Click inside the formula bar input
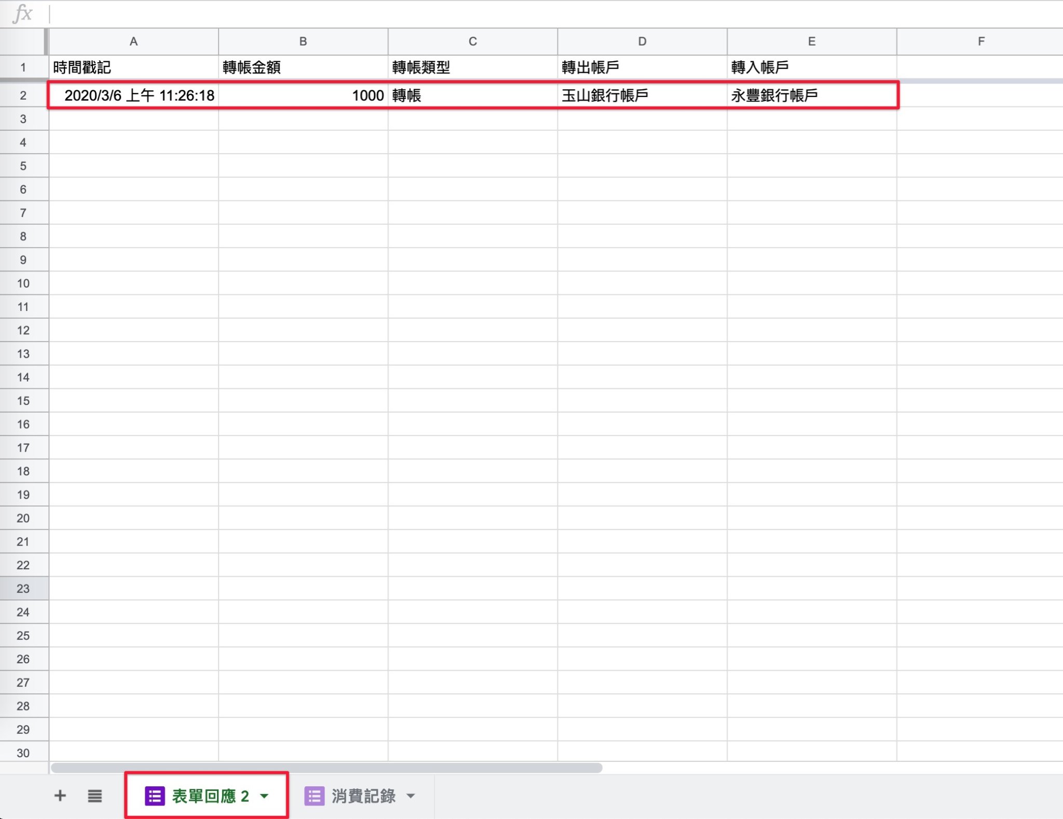The image size is (1063, 819). [x=519, y=13]
